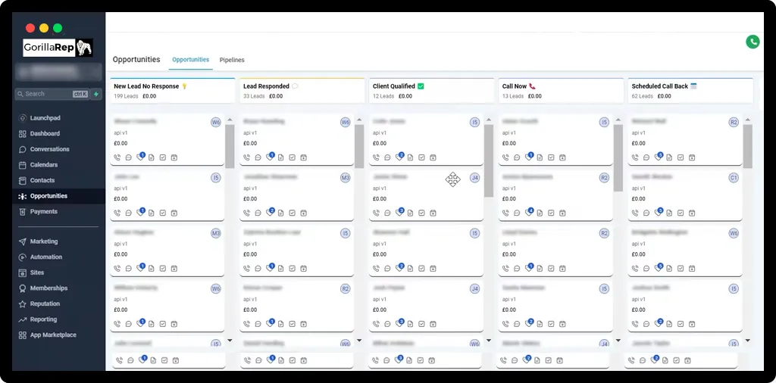This screenshot has width=776, height=383.
Task: Click the App Marketplace grid icon
Action: point(22,335)
